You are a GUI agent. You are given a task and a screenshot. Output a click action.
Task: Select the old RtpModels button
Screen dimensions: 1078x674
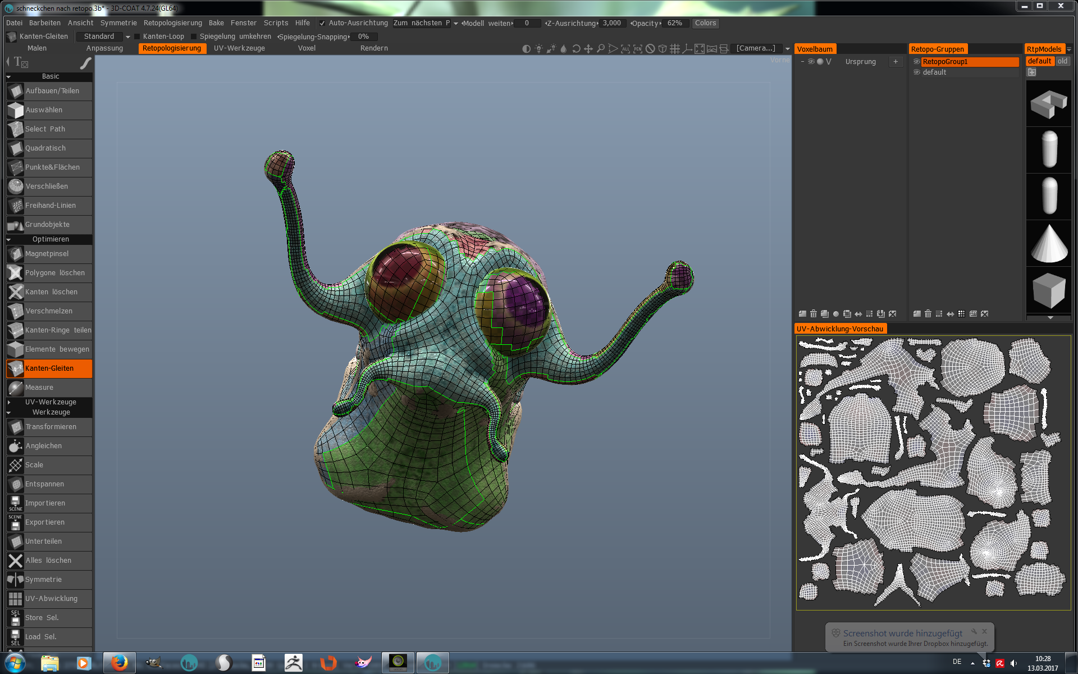[x=1062, y=61]
